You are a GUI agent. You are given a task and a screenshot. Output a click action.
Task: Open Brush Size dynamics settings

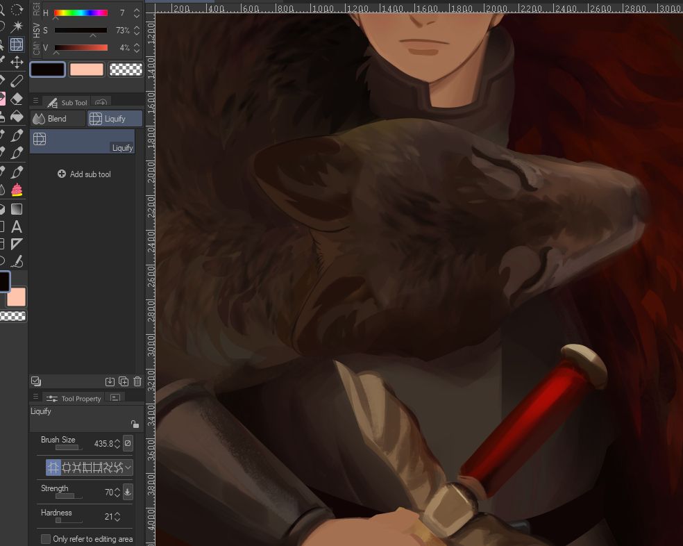[x=128, y=443]
